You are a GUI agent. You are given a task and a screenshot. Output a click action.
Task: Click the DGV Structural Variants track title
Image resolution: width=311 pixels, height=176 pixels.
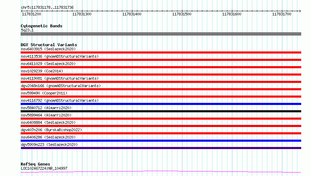click(49, 45)
